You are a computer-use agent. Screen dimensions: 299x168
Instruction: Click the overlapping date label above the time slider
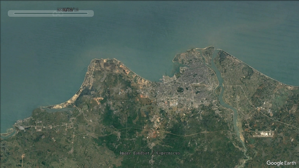68,10
